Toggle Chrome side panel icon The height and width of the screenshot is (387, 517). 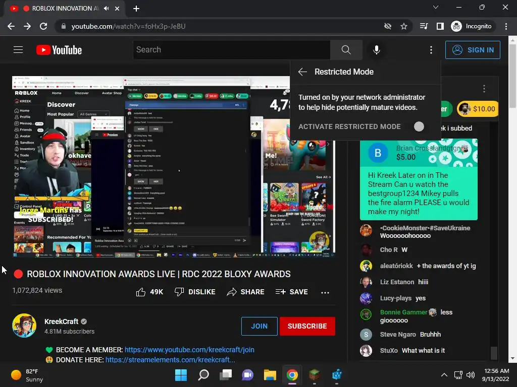pos(440,26)
